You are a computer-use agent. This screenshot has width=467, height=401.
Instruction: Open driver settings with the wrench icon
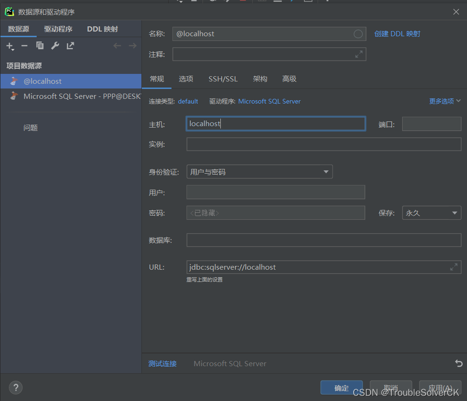pyautogui.click(x=55, y=46)
